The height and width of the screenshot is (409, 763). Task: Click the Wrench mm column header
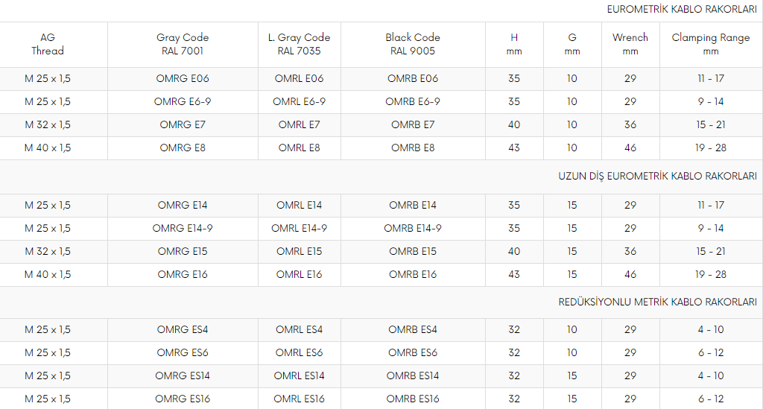pos(630,44)
